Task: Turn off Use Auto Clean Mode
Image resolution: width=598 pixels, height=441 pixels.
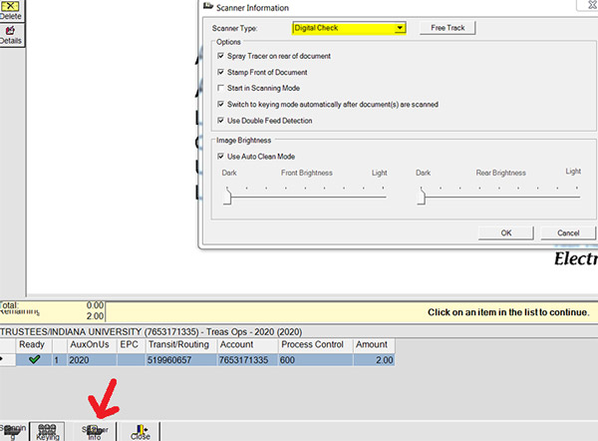Action: 219,157
